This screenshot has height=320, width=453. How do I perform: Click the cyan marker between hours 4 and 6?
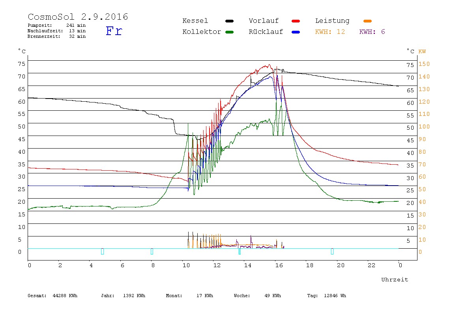point(102,251)
